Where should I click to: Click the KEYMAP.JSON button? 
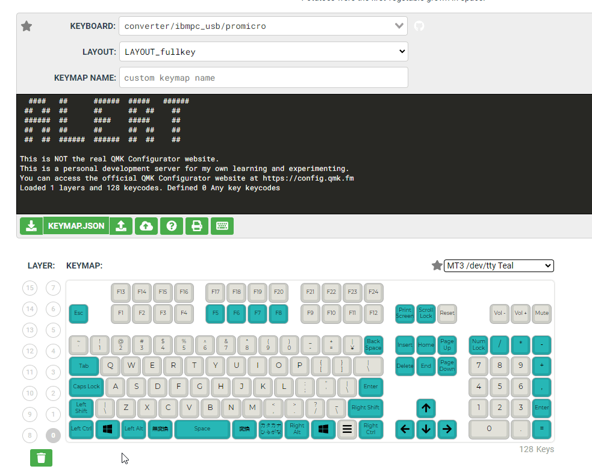click(76, 226)
